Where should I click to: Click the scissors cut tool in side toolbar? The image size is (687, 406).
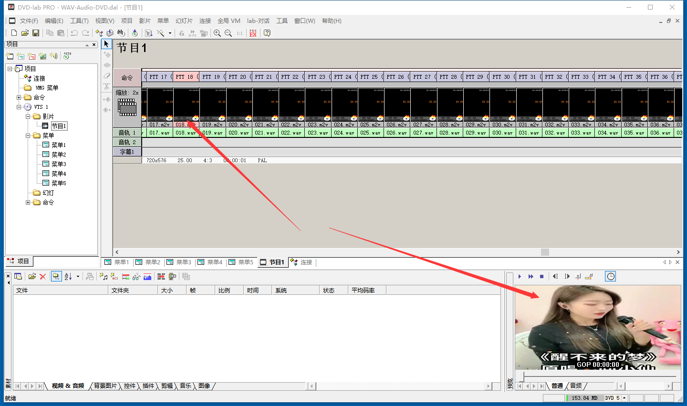pos(106,87)
